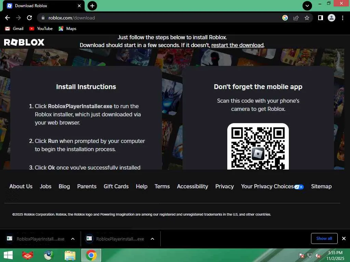Open the browser side panel
The height and width of the screenshot is (262, 350).
coord(321,18)
